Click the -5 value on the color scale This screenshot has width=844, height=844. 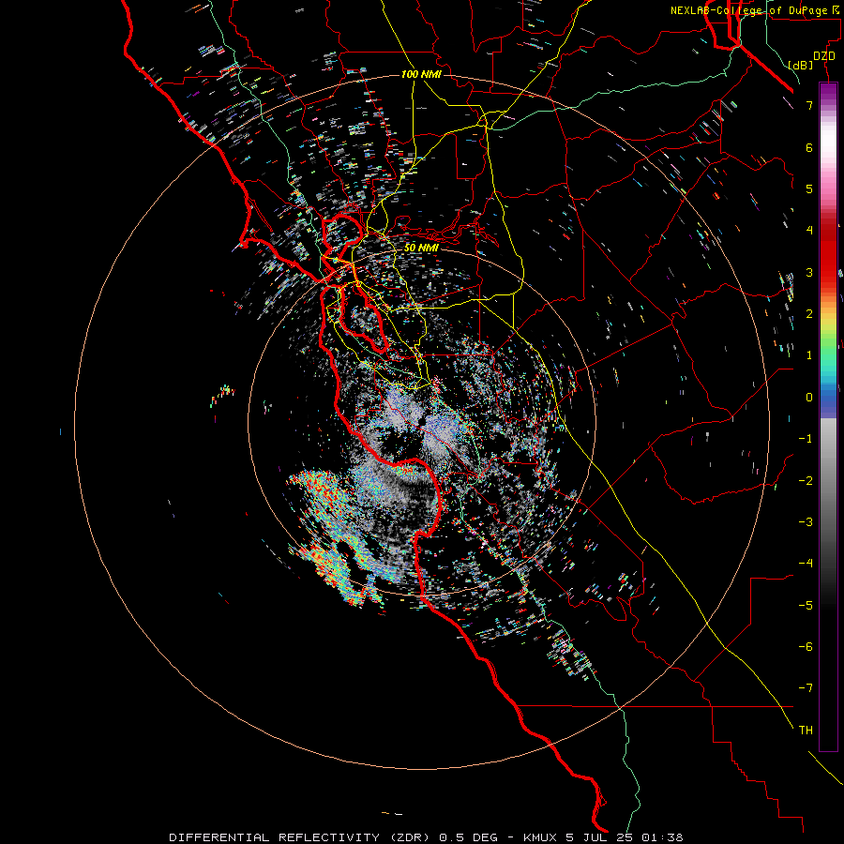point(806,606)
